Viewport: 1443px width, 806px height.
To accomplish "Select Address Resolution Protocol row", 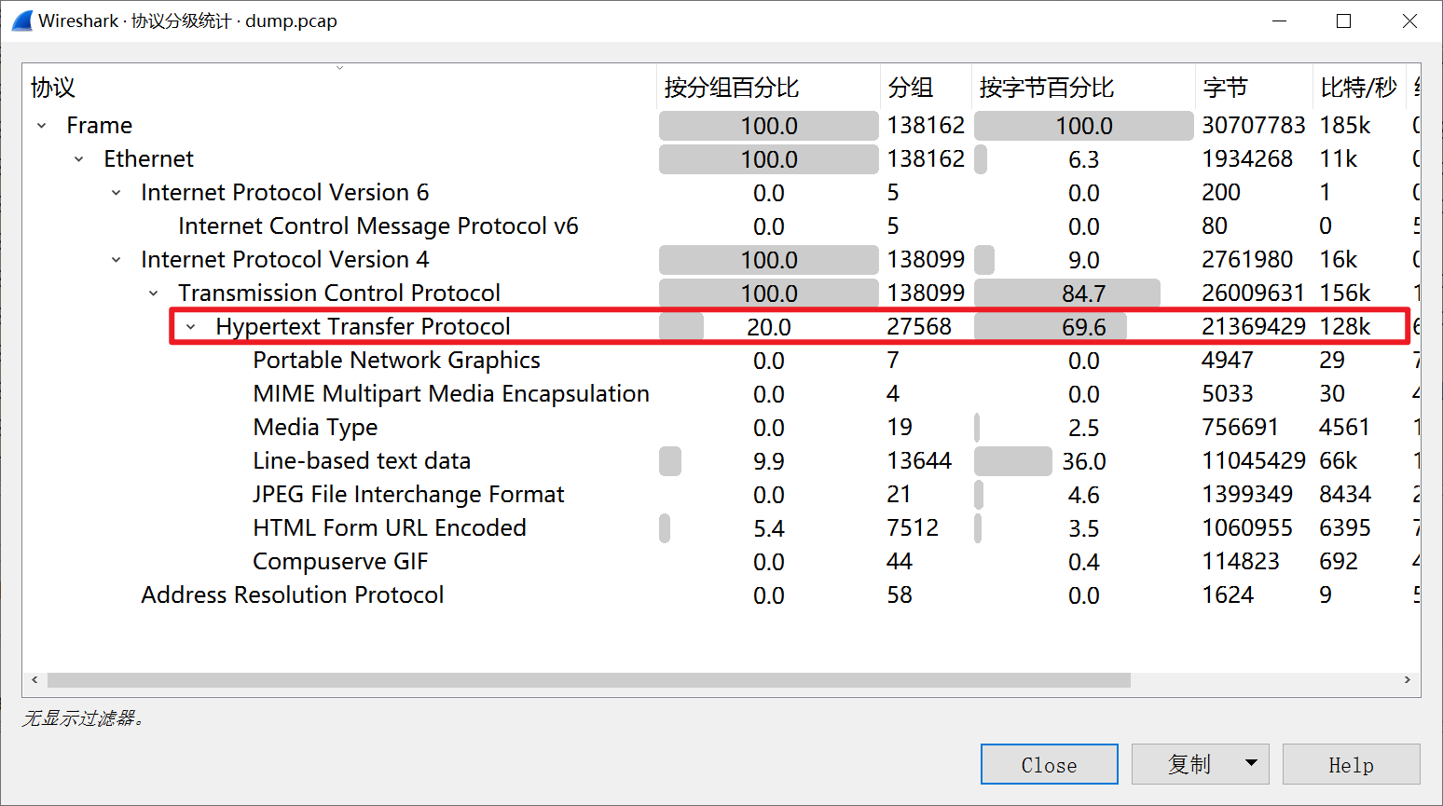I will click(292, 595).
